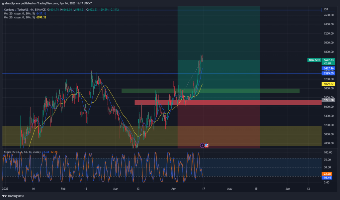Click 7200.00 on the price axis
The height and width of the screenshot is (200, 340).
coord(329,34)
